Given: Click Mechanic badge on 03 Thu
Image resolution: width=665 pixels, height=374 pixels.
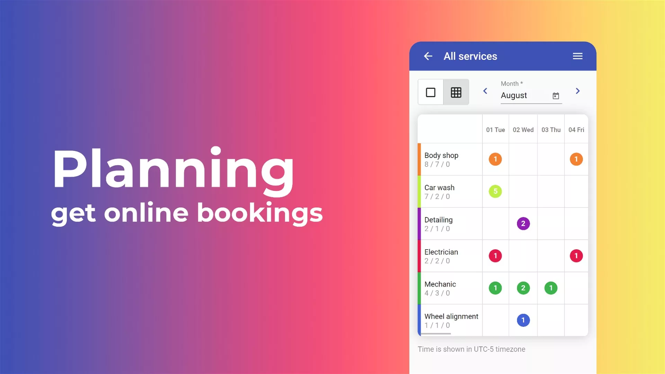Looking at the screenshot, I should pyautogui.click(x=551, y=288).
